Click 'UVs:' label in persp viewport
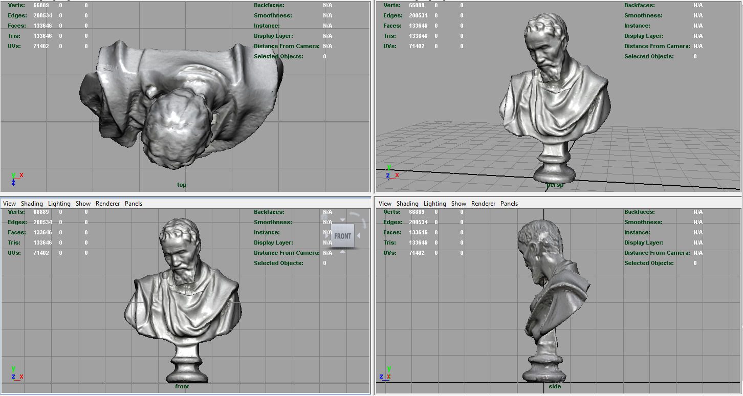This screenshot has height=396, width=743. 389,46
